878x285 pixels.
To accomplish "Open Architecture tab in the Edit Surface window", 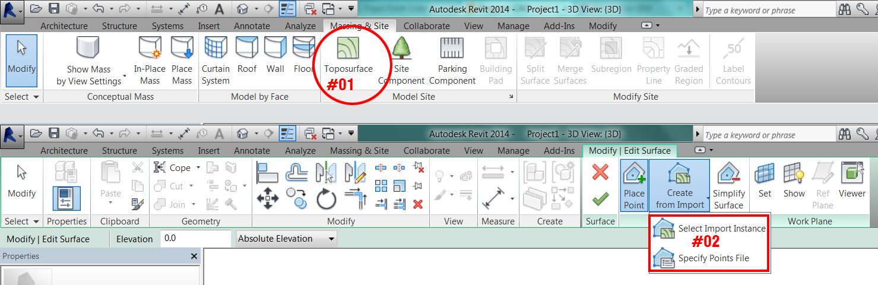I will (x=64, y=151).
